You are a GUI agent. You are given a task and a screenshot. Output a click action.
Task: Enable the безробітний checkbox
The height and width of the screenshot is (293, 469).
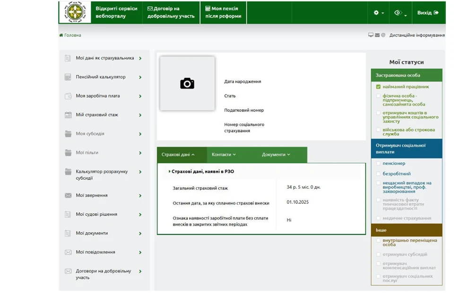tap(378, 174)
